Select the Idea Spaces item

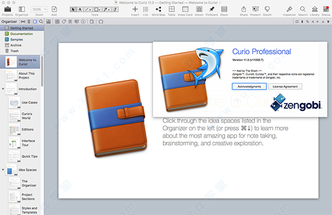coord(20,170)
